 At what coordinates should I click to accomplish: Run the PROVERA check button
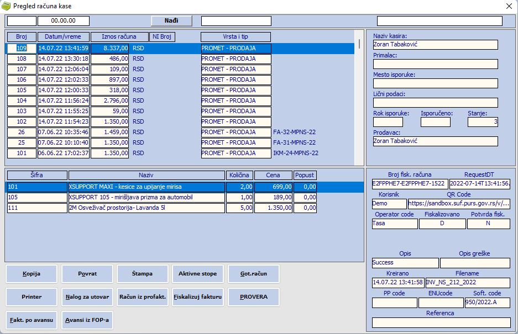click(x=253, y=296)
